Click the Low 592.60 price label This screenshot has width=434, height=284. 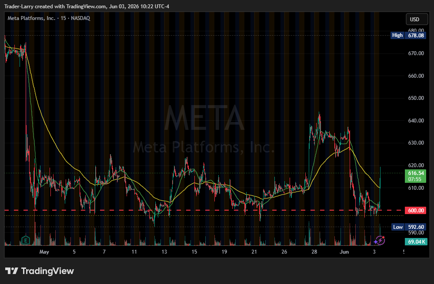[x=408, y=227]
